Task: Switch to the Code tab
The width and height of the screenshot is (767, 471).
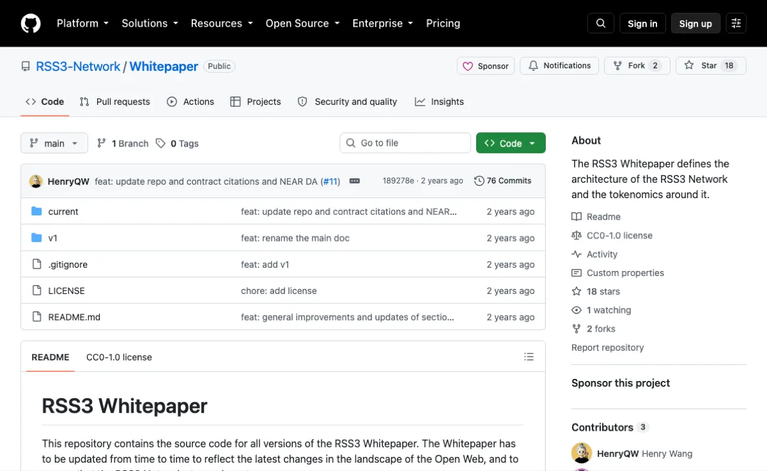Action: (x=45, y=102)
